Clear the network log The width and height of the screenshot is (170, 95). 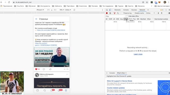coord(110,13)
